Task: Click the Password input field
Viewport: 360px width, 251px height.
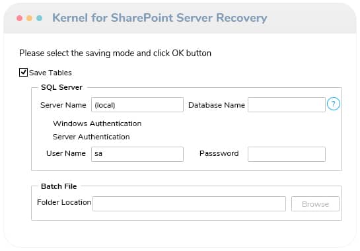Action: click(287, 154)
